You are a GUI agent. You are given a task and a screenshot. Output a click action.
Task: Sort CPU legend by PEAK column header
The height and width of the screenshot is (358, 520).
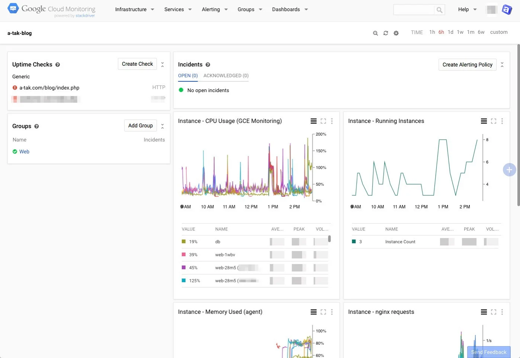pyautogui.click(x=299, y=229)
